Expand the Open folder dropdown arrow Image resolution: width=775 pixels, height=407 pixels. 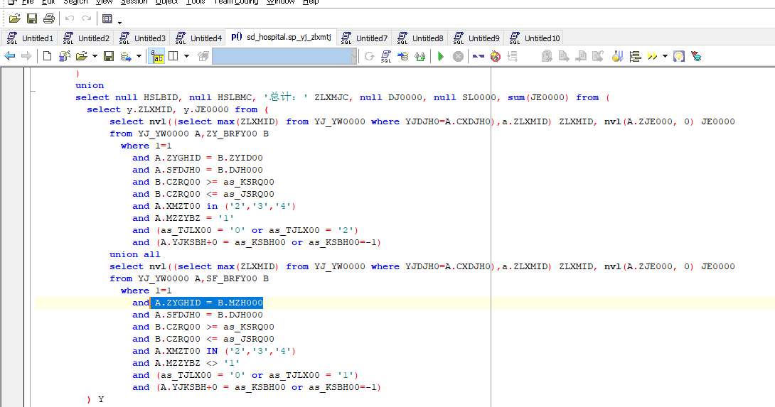pyautogui.click(x=95, y=56)
